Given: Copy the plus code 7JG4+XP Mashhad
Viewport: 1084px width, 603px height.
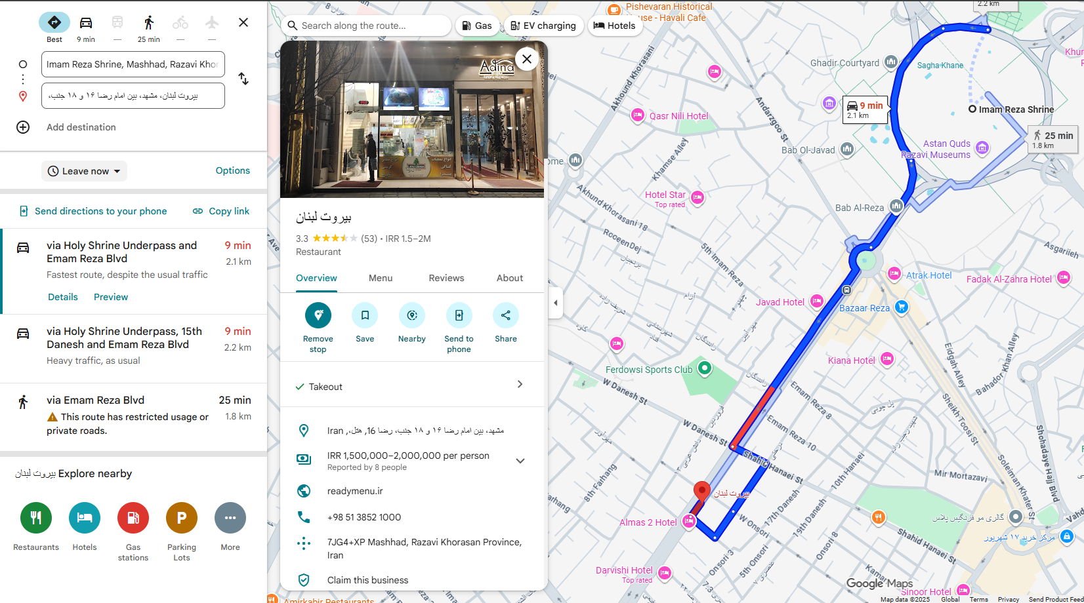Looking at the screenshot, I should 412,549.
